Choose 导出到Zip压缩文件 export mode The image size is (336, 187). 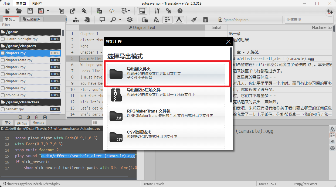pos(166,95)
